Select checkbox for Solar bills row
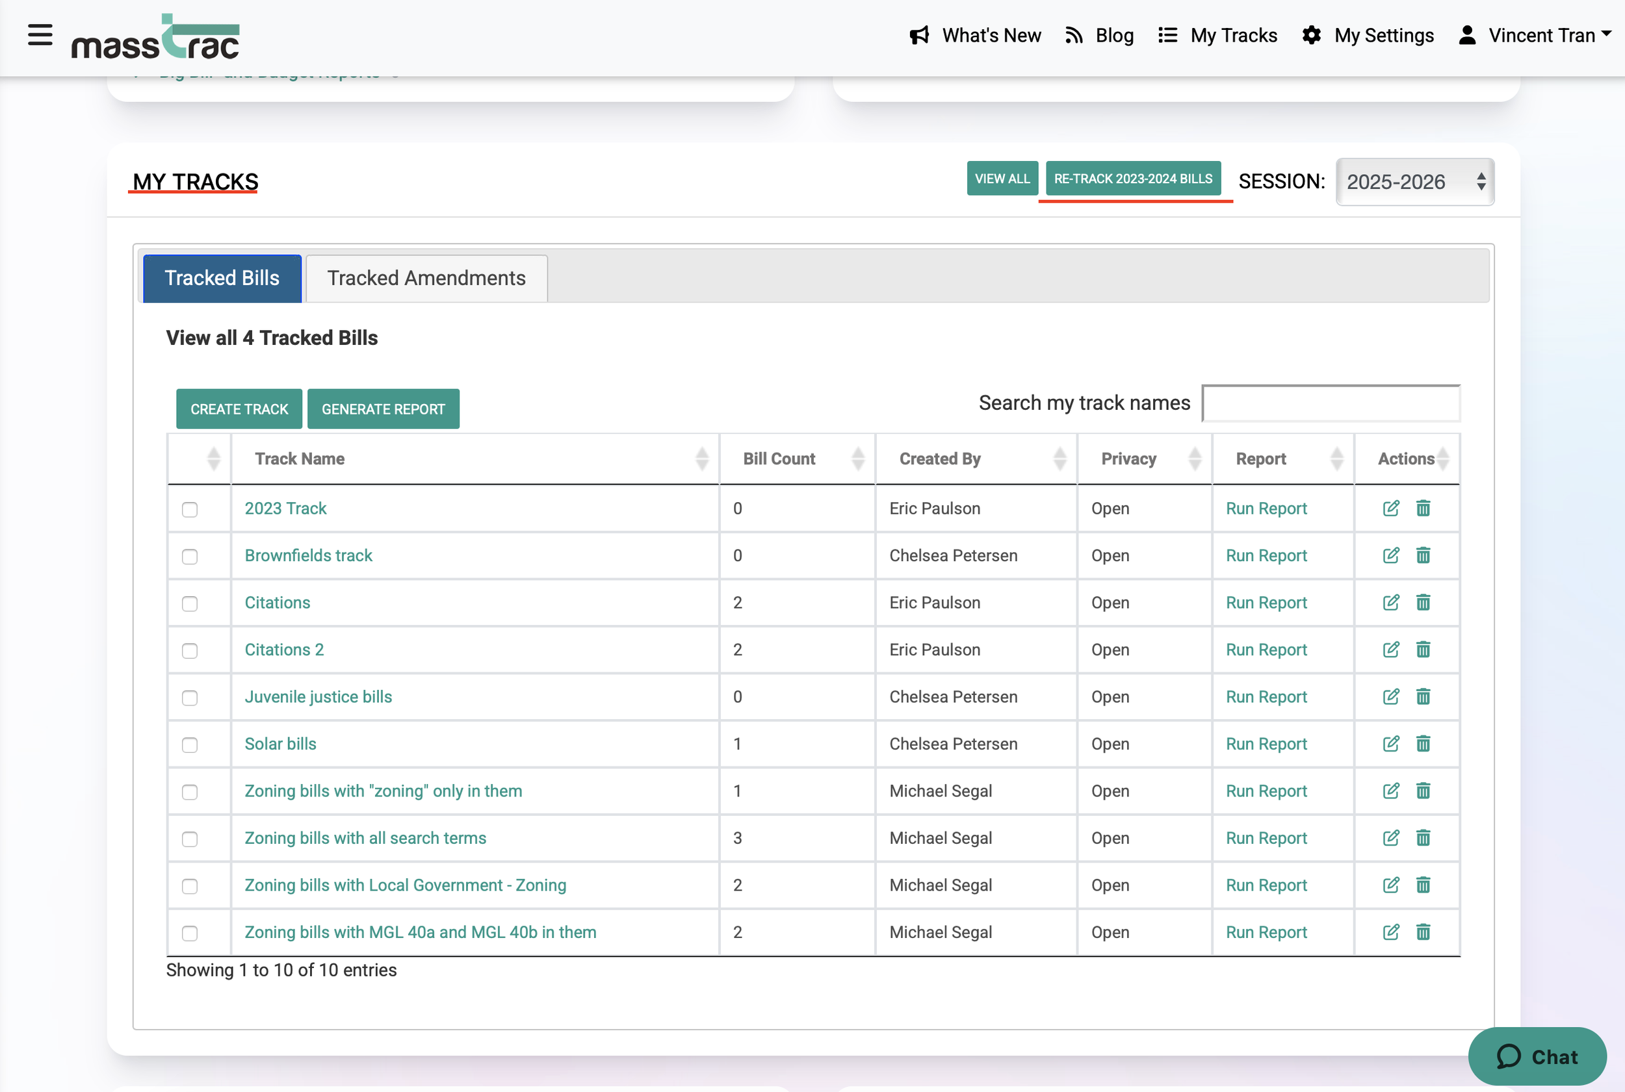This screenshot has height=1092, width=1625. click(x=190, y=745)
